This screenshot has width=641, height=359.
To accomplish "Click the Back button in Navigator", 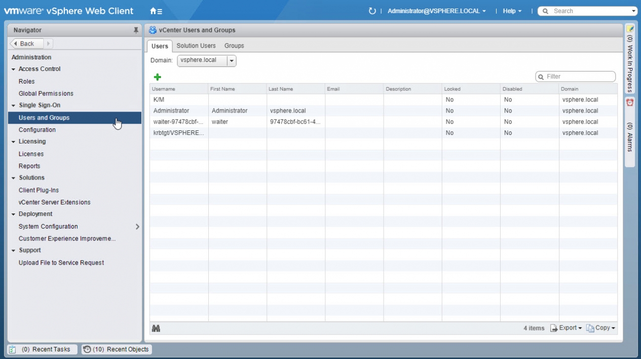I will (27, 44).
